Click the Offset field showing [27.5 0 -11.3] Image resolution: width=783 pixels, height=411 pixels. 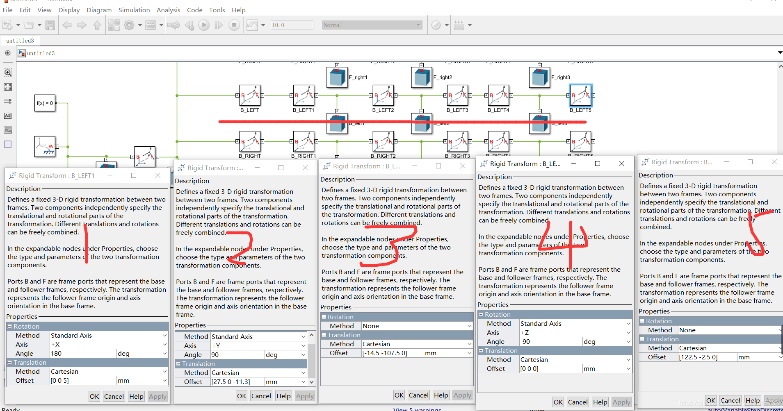point(237,381)
